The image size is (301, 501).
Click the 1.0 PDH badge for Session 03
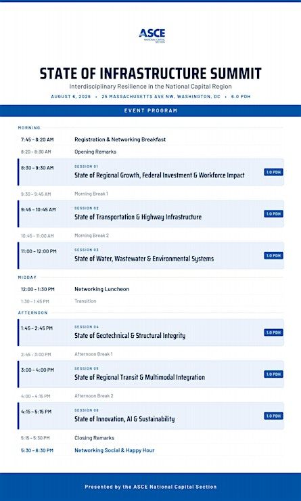coord(273,256)
